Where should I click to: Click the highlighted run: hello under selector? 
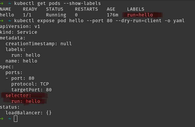[25, 101]
